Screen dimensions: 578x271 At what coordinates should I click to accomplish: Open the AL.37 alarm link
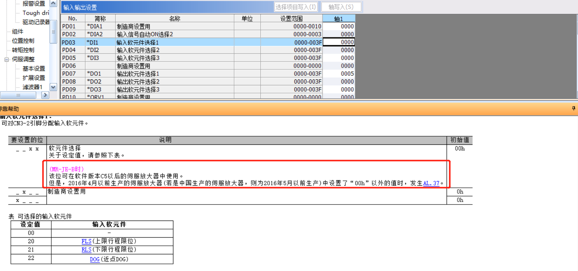pyautogui.click(x=431, y=183)
